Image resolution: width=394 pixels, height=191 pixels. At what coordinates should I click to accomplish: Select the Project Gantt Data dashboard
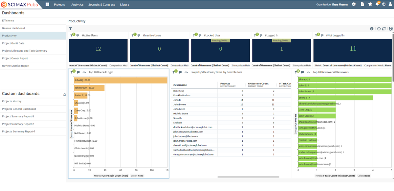33,43
